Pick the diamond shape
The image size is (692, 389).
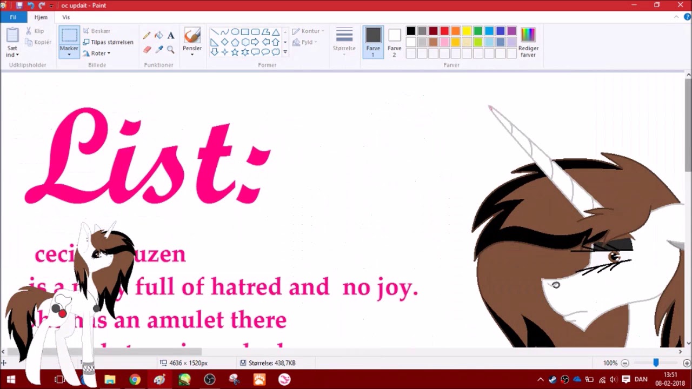pyautogui.click(x=224, y=42)
